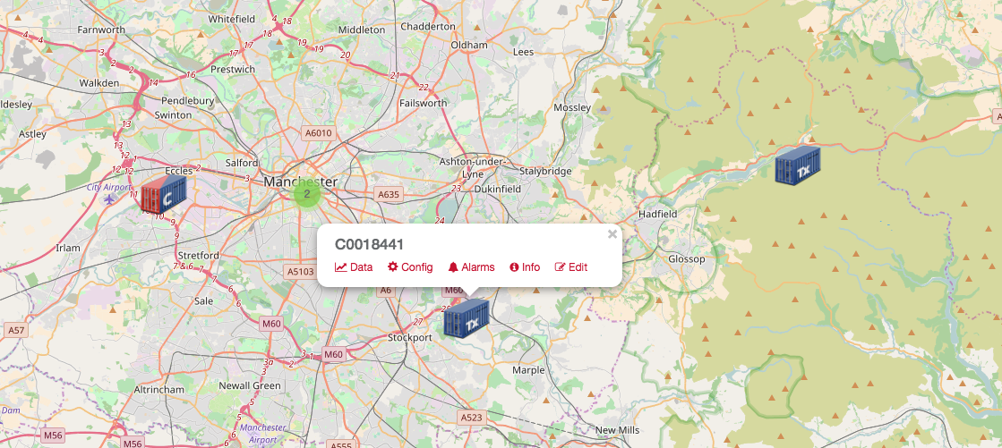Viewport: 1002px width, 448px height.
Task: Click the Glossop town label
Action: pos(686,259)
